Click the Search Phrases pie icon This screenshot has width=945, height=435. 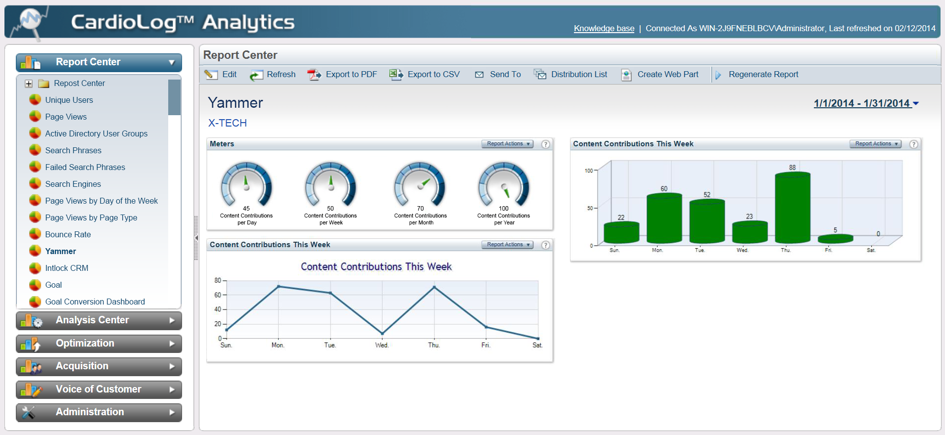tap(35, 150)
